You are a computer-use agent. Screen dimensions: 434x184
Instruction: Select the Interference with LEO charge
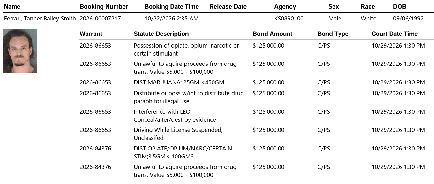click(x=175, y=116)
